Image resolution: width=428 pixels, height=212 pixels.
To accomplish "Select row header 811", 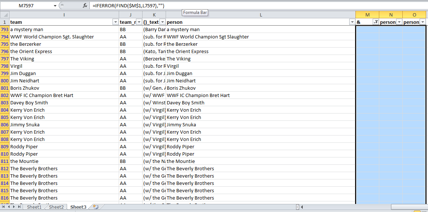I will click(5, 161).
